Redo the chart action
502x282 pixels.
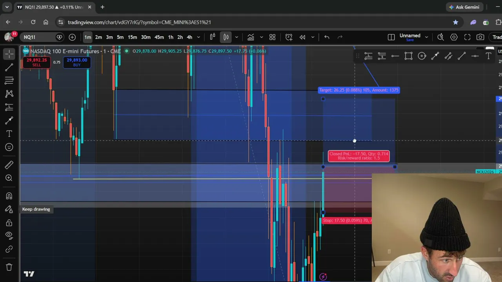click(340, 37)
